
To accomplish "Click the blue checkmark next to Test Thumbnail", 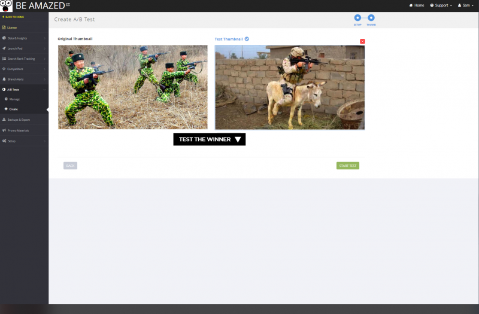I will click(x=247, y=39).
